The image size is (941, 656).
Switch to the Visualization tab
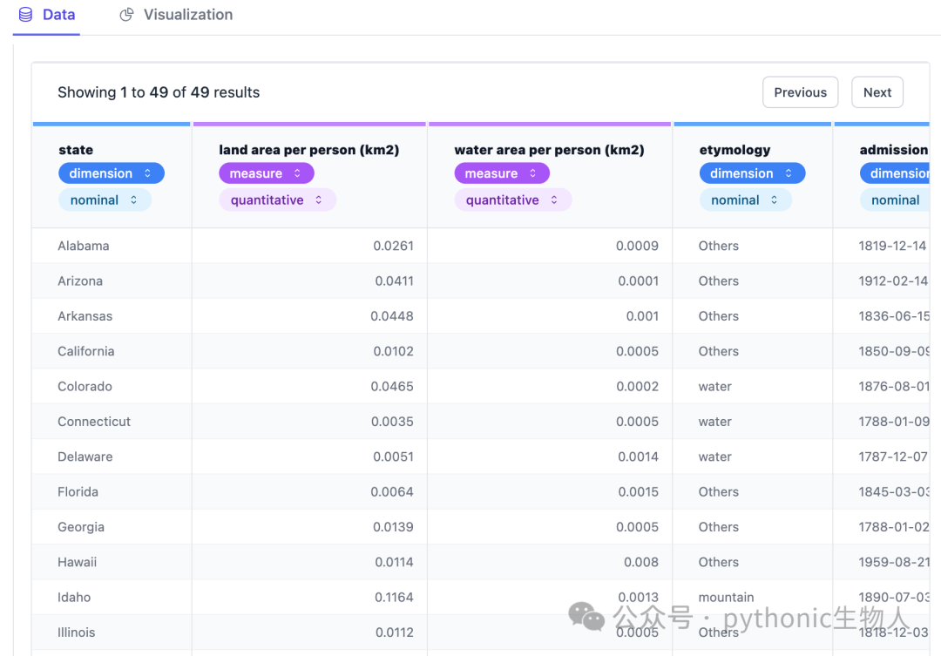(176, 15)
